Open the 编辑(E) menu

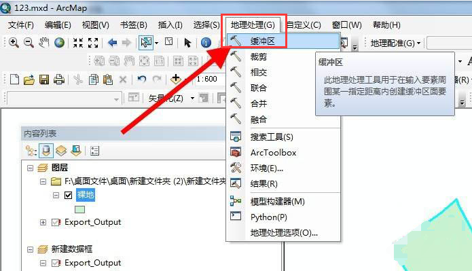coord(58,25)
